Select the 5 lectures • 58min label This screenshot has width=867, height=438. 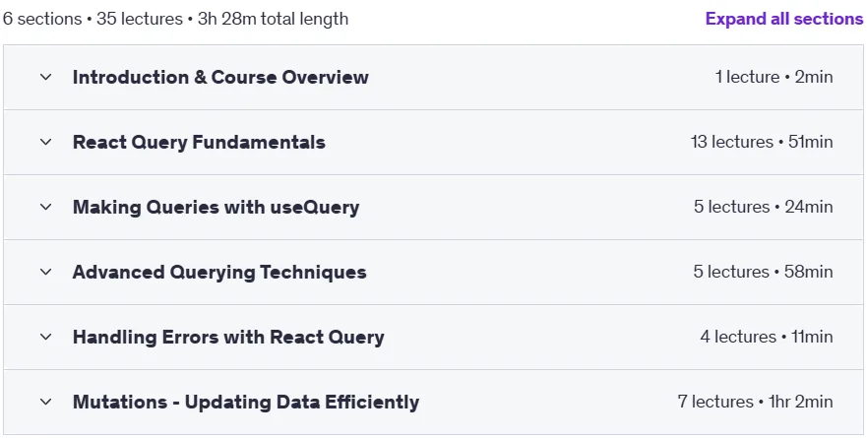click(x=763, y=272)
